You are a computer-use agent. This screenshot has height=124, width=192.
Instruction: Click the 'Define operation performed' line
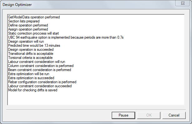tap(28, 25)
